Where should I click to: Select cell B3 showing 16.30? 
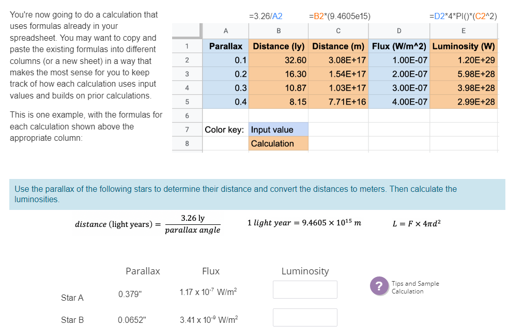tap(278, 74)
